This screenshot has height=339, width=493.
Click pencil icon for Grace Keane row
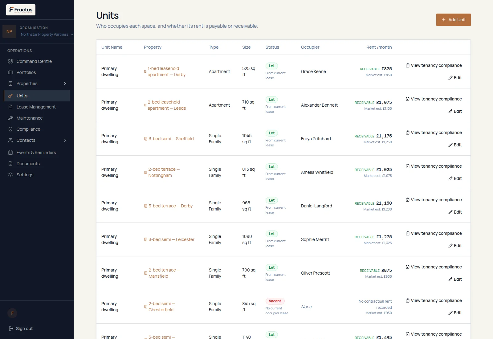tap(450, 78)
